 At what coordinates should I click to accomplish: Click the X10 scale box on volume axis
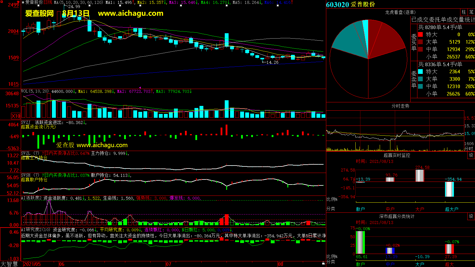tap(16, 116)
